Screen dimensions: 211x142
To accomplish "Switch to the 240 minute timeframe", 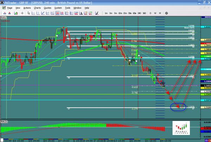I will click(x=139, y=13).
